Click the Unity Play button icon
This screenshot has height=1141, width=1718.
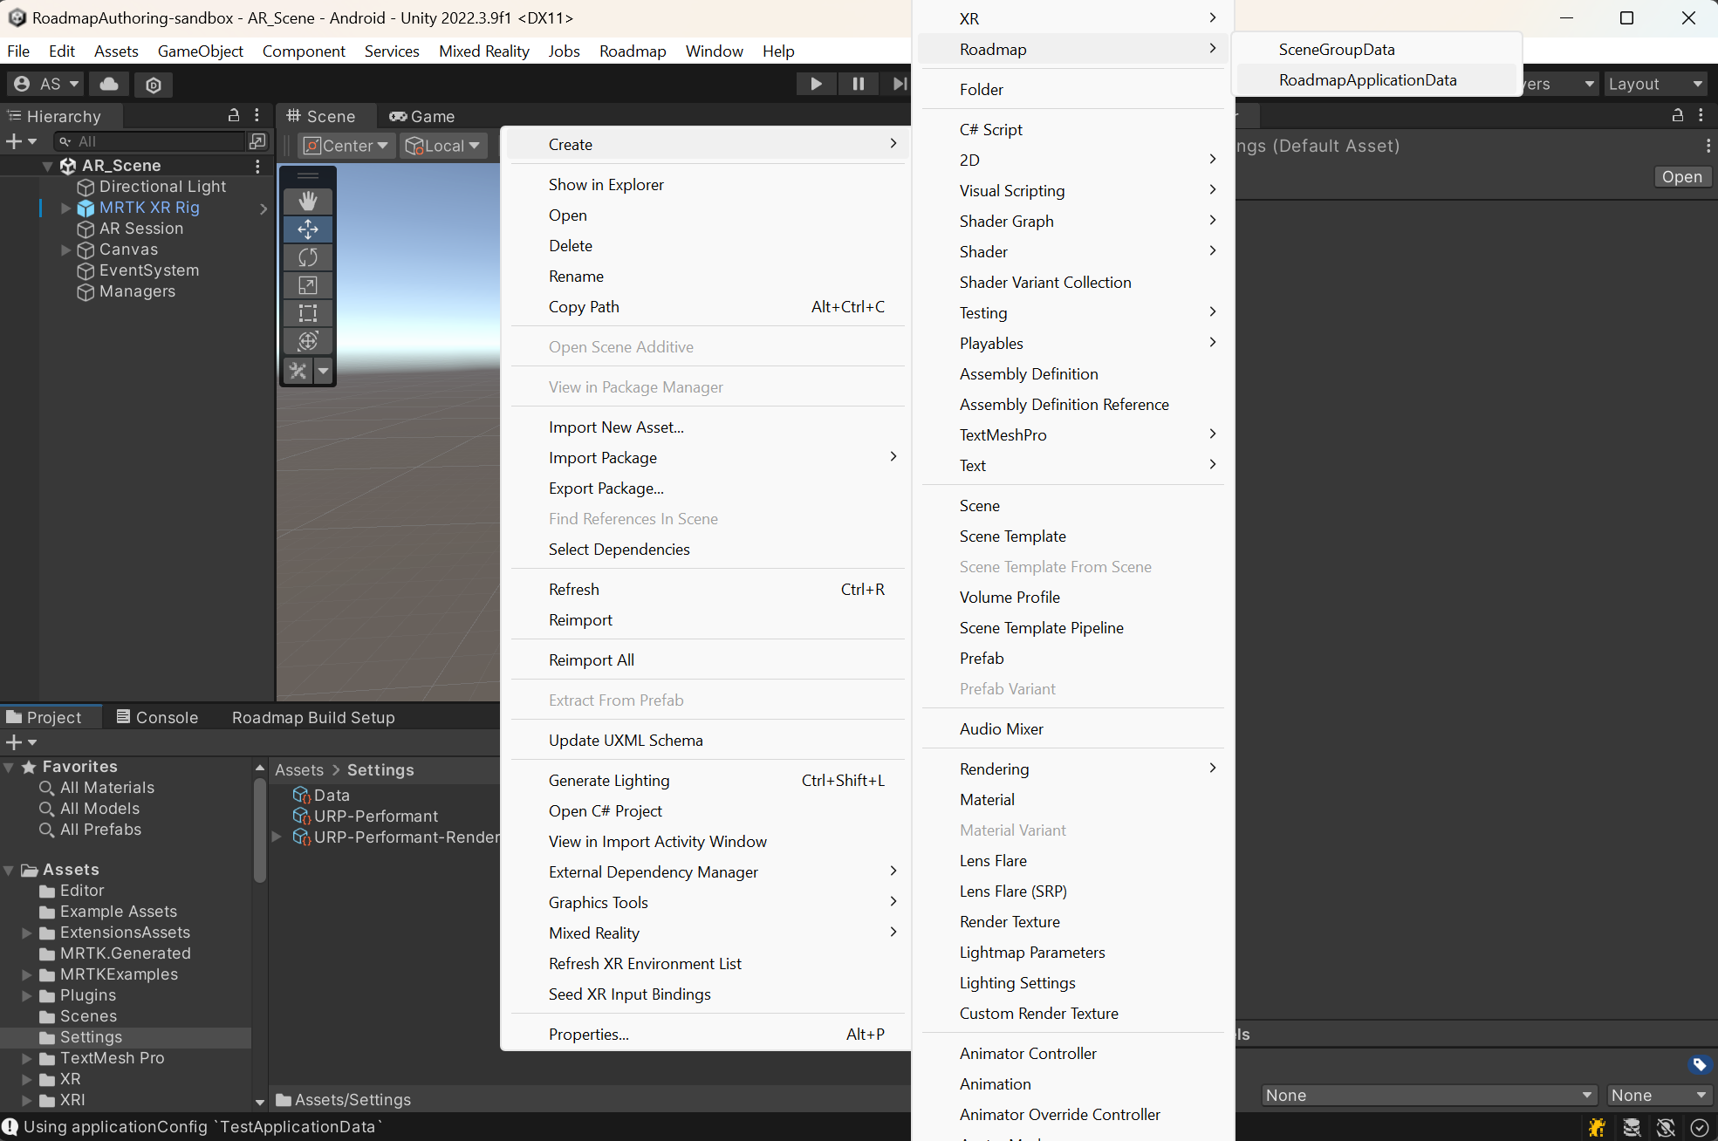point(815,84)
